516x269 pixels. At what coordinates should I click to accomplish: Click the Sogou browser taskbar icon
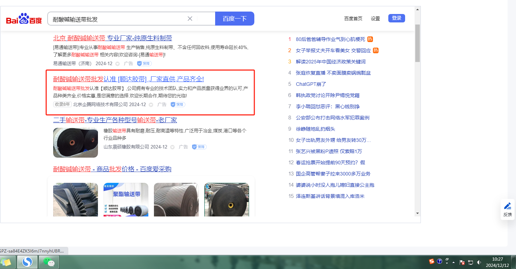pyautogui.click(x=27, y=262)
